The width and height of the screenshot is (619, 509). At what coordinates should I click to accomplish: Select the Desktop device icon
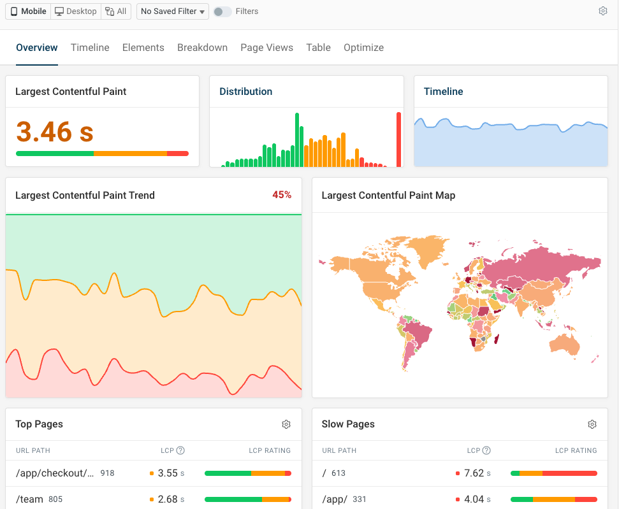(x=58, y=11)
